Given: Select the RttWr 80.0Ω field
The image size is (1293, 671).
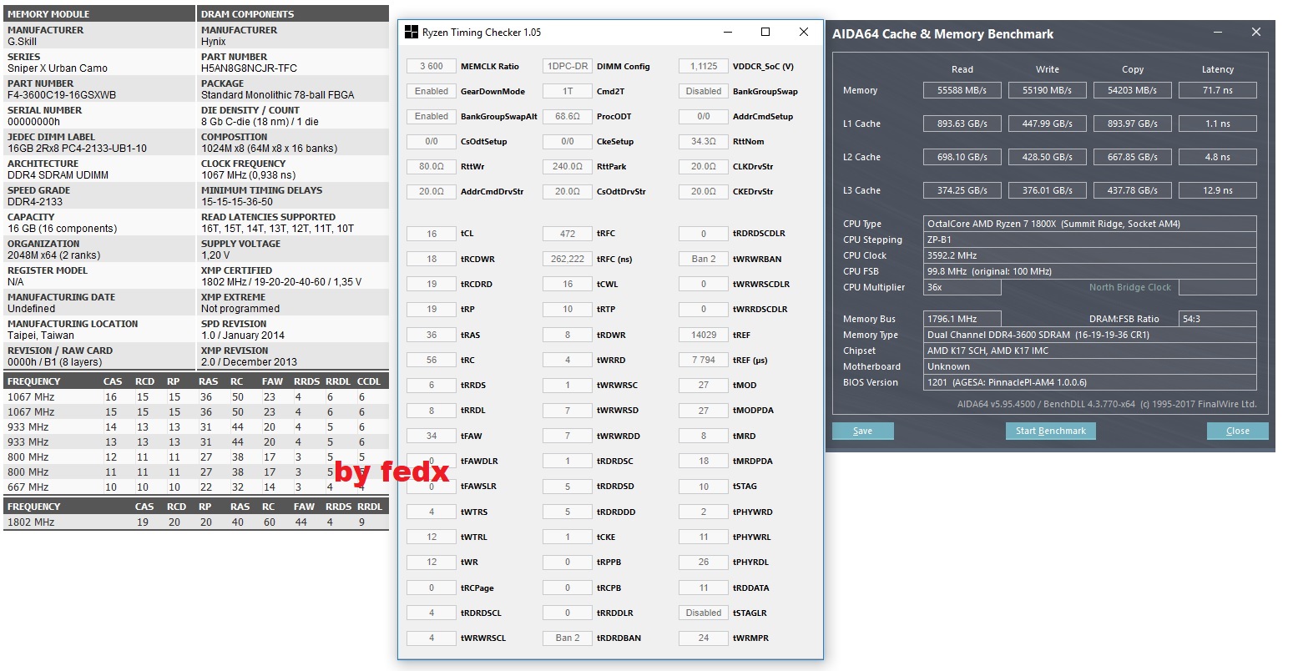Looking at the screenshot, I should tap(432, 167).
